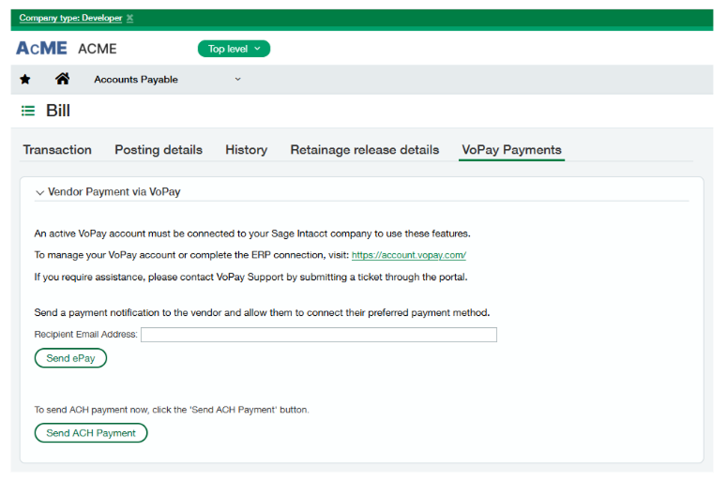Screen dimensions: 727x481
Task: Close the Company type Developer banner X
Action: (129, 18)
